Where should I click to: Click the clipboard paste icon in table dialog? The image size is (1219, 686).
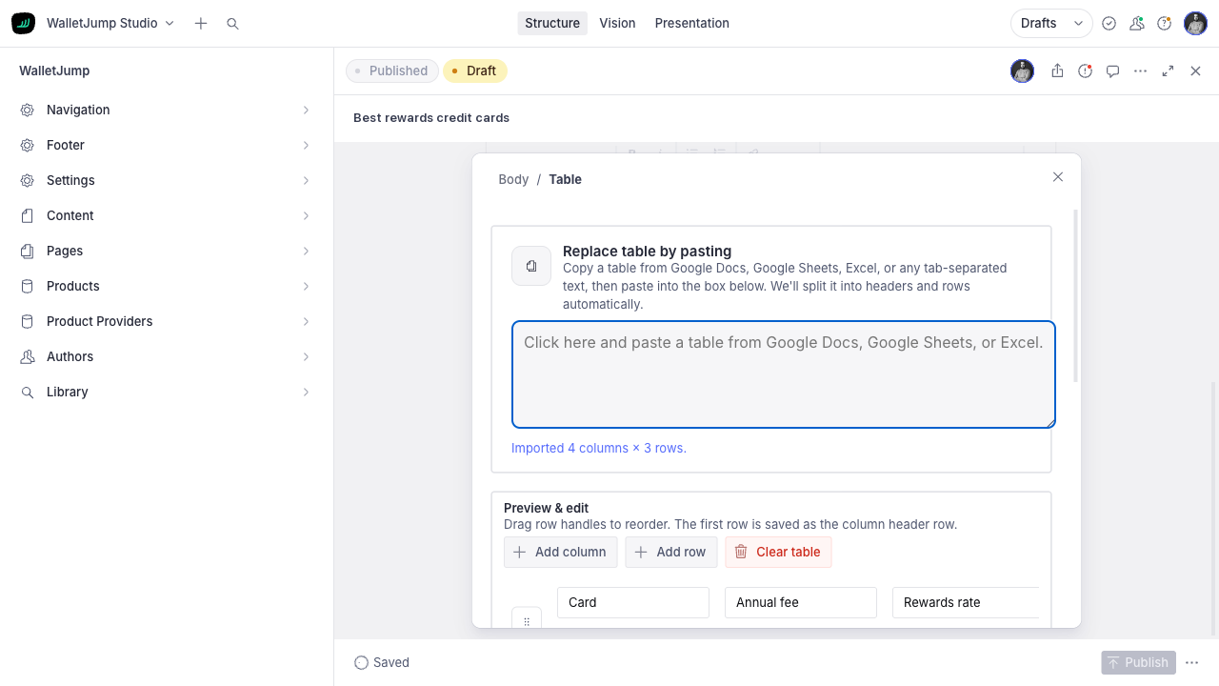[x=531, y=266]
